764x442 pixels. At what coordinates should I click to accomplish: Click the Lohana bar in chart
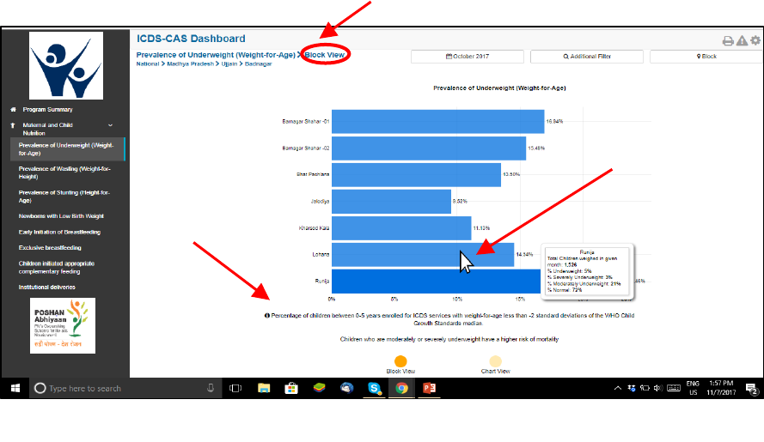[423, 255]
